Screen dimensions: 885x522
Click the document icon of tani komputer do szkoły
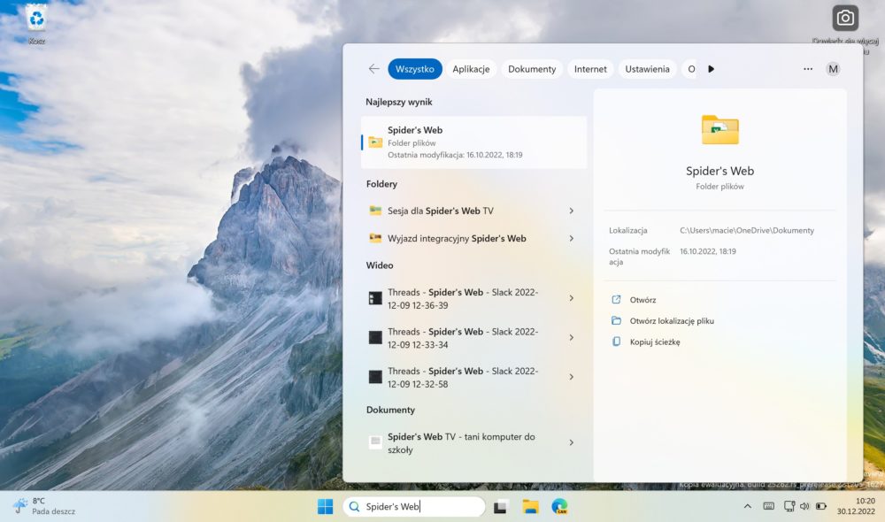(375, 442)
